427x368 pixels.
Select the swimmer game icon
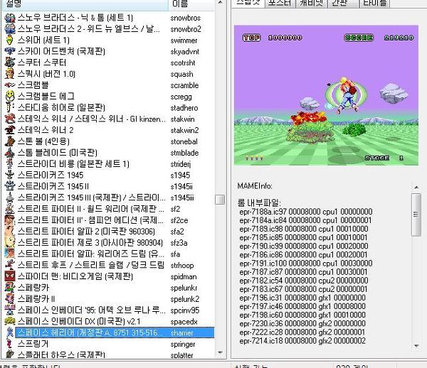[10, 40]
